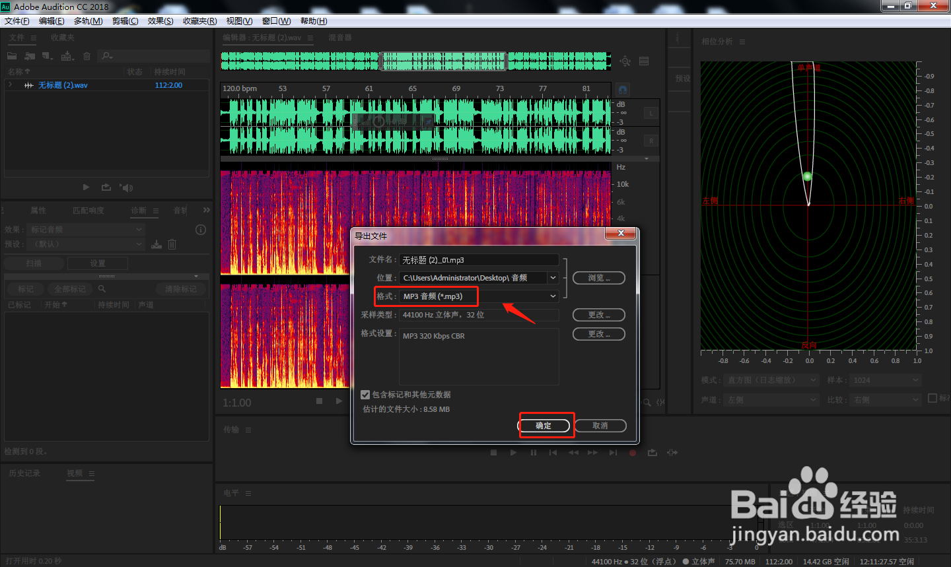951x567 pixels.
Task: Open the 效果 标记音频 dropdown
Action: coord(86,230)
